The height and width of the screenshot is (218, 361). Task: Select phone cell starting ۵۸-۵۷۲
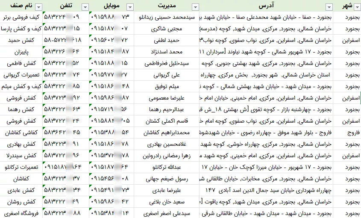tap(66, 40)
